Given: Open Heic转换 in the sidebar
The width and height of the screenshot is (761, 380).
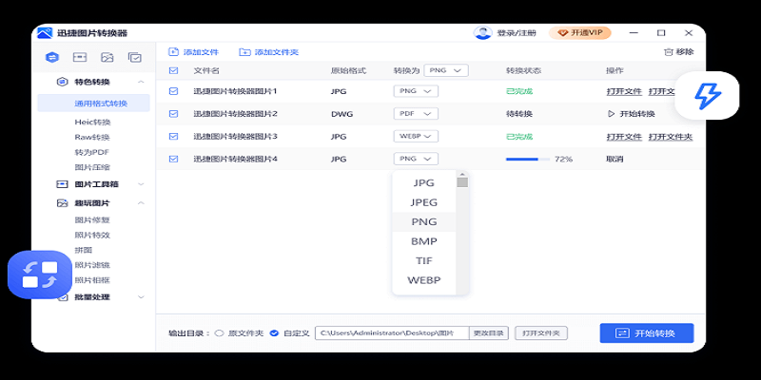Looking at the screenshot, I should [92, 123].
